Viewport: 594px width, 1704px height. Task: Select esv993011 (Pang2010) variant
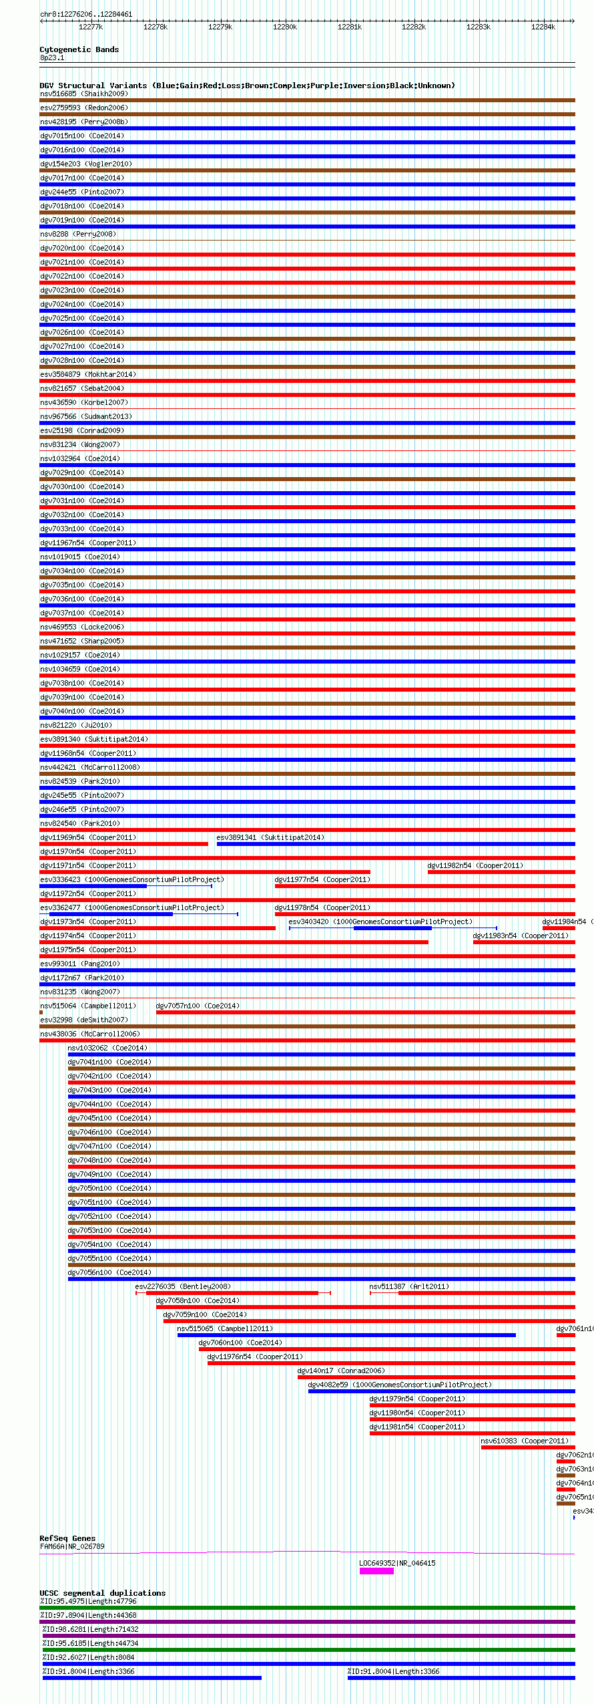coord(80,964)
